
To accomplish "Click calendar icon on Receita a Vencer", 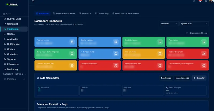I will click(x=116, y=42).
